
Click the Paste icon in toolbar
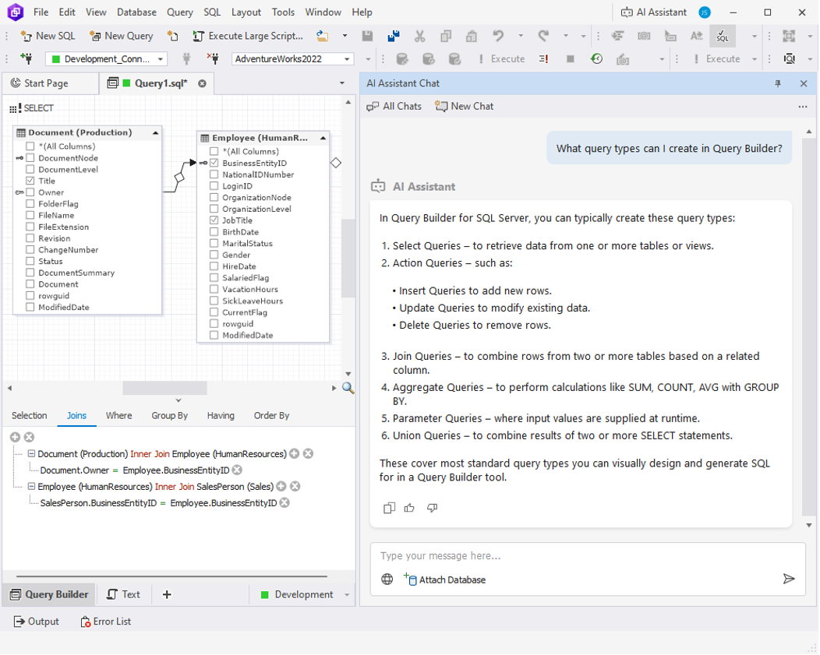(x=471, y=36)
